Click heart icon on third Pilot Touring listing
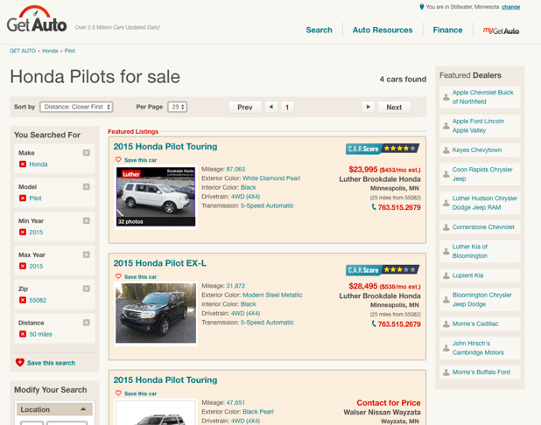 click(118, 393)
